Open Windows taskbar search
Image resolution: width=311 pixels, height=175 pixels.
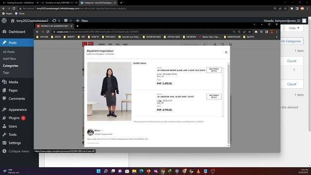(106, 171)
